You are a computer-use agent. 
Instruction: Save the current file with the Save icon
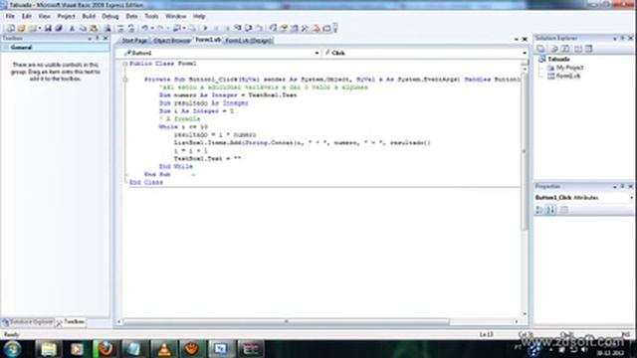pos(48,28)
